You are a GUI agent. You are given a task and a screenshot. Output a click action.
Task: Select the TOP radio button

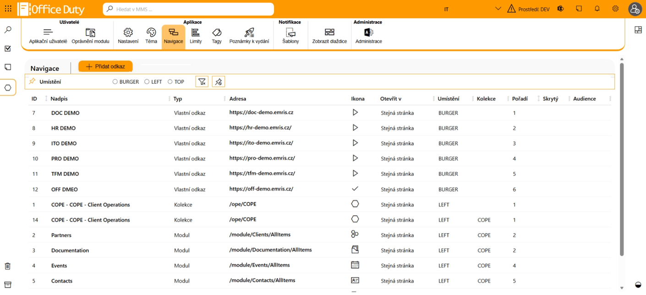(x=170, y=82)
